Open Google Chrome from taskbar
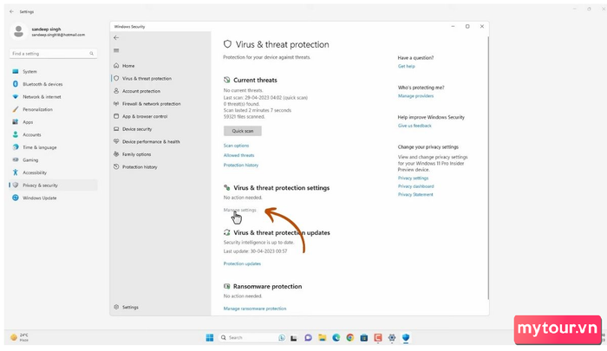This screenshot has width=607, height=351. [x=350, y=338]
